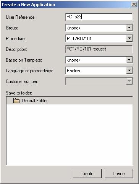Expand the Procedure dropdown arrow
The height and width of the screenshot is (184, 139).
pos(129,38)
